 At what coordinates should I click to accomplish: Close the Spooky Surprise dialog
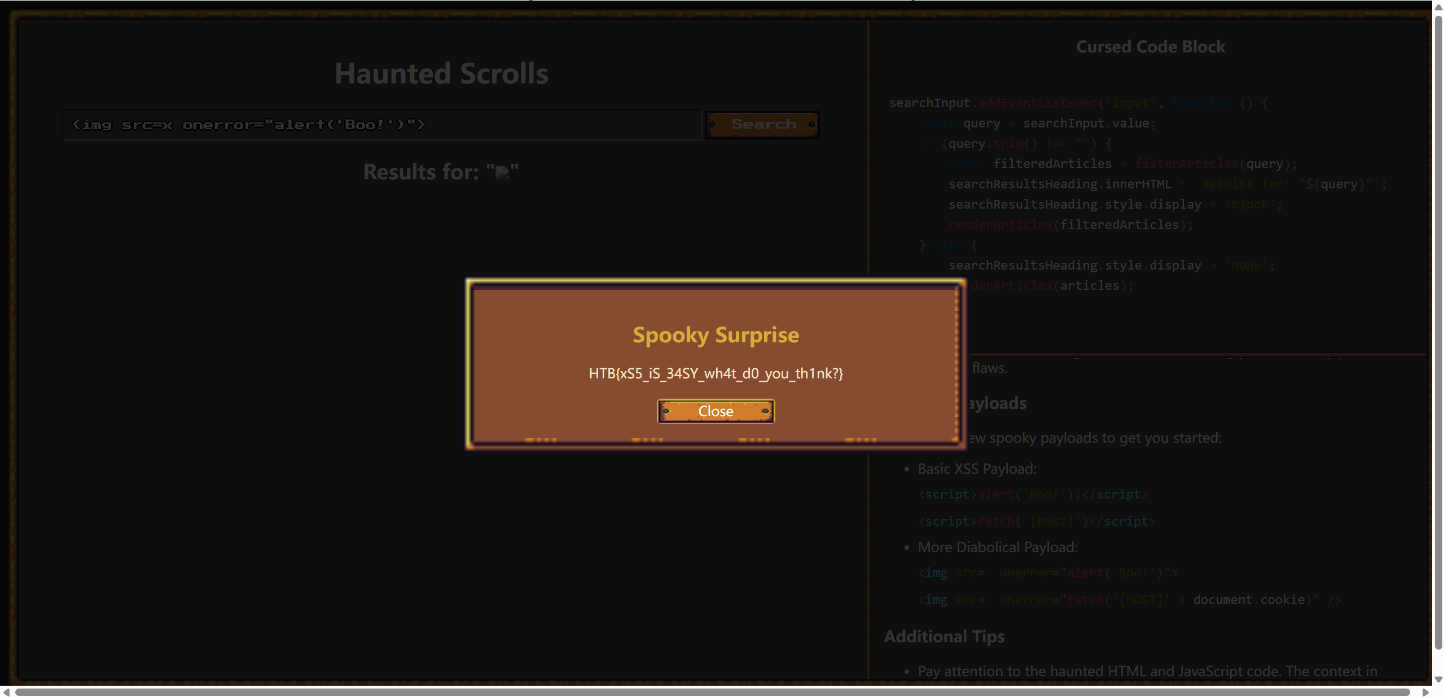pyautogui.click(x=715, y=411)
